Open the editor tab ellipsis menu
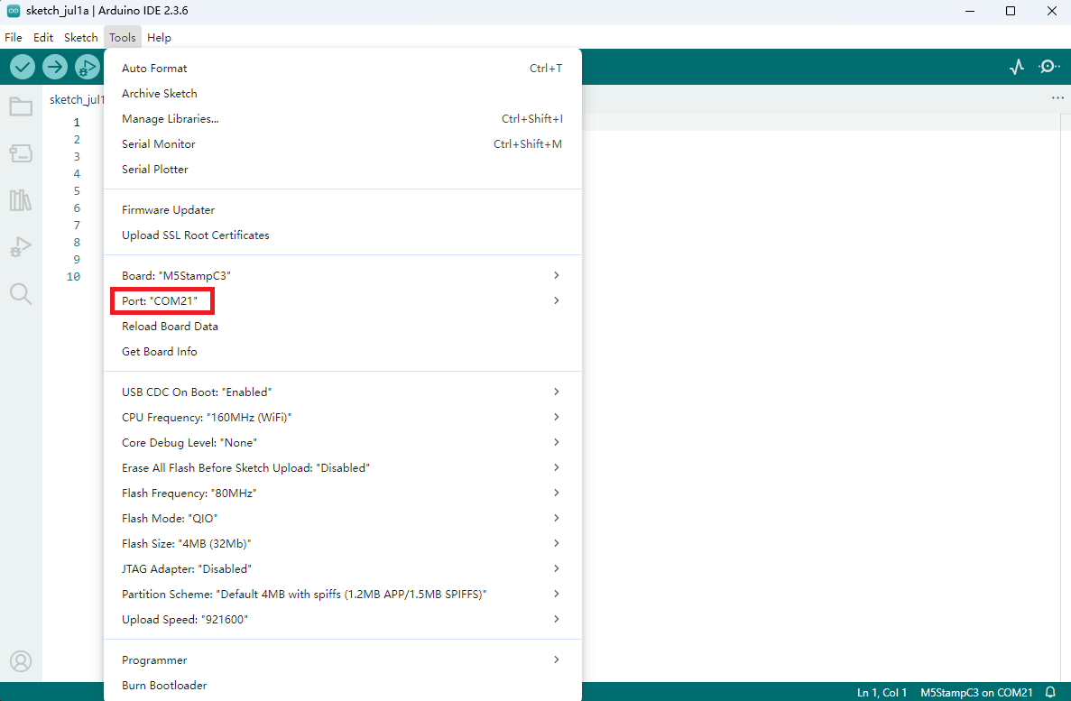This screenshot has width=1071, height=701. pos(1057,97)
